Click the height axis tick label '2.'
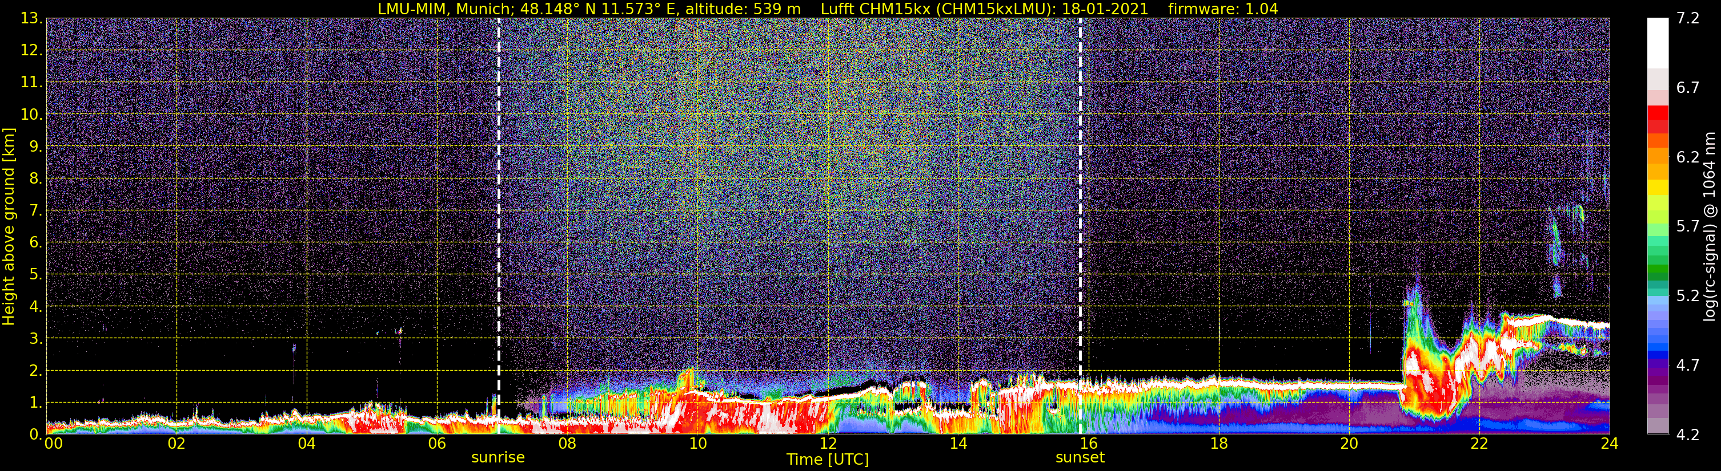The image size is (1721, 471). [x=35, y=371]
